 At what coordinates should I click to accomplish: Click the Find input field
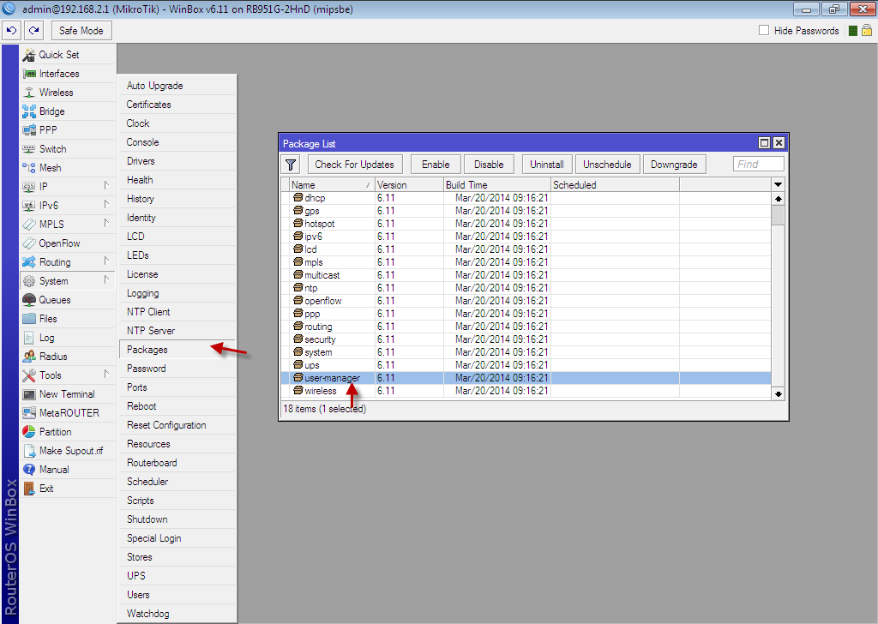(x=758, y=164)
